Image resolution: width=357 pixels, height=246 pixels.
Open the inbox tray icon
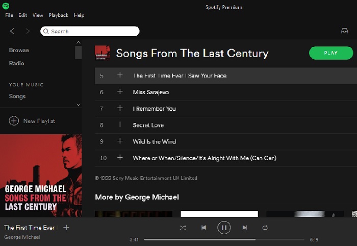point(345,31)
